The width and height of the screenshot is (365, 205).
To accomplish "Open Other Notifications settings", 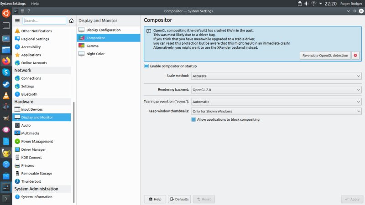I will (42, 31).
